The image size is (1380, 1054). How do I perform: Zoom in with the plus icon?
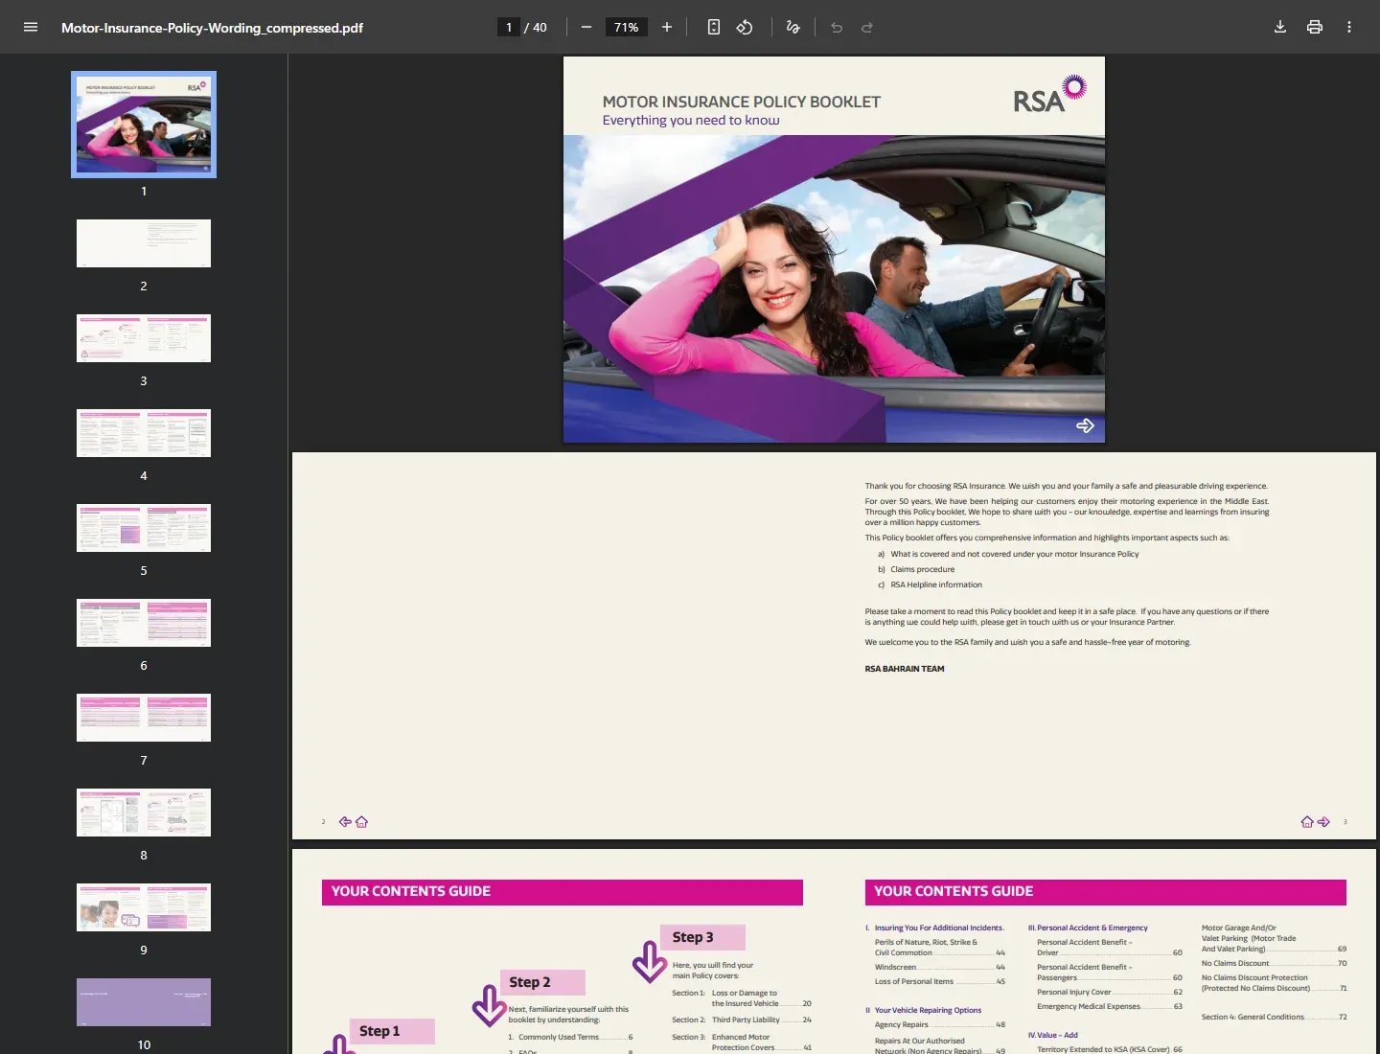coord(667,27)
